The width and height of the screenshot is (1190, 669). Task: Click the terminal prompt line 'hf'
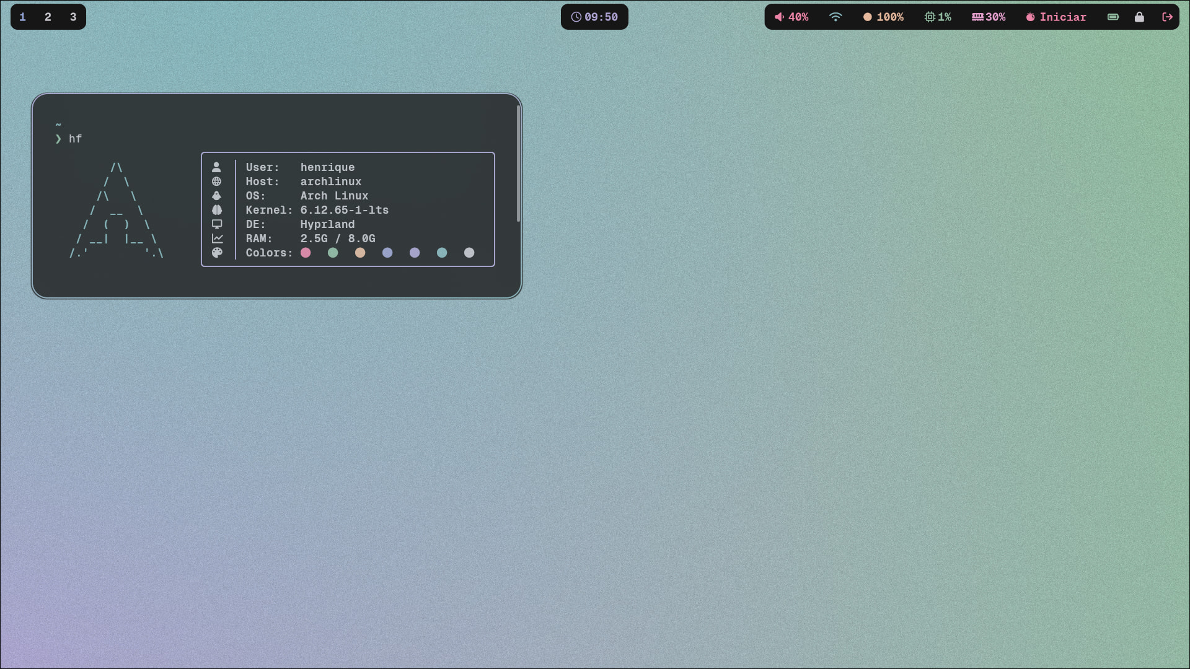click(75, 139)
